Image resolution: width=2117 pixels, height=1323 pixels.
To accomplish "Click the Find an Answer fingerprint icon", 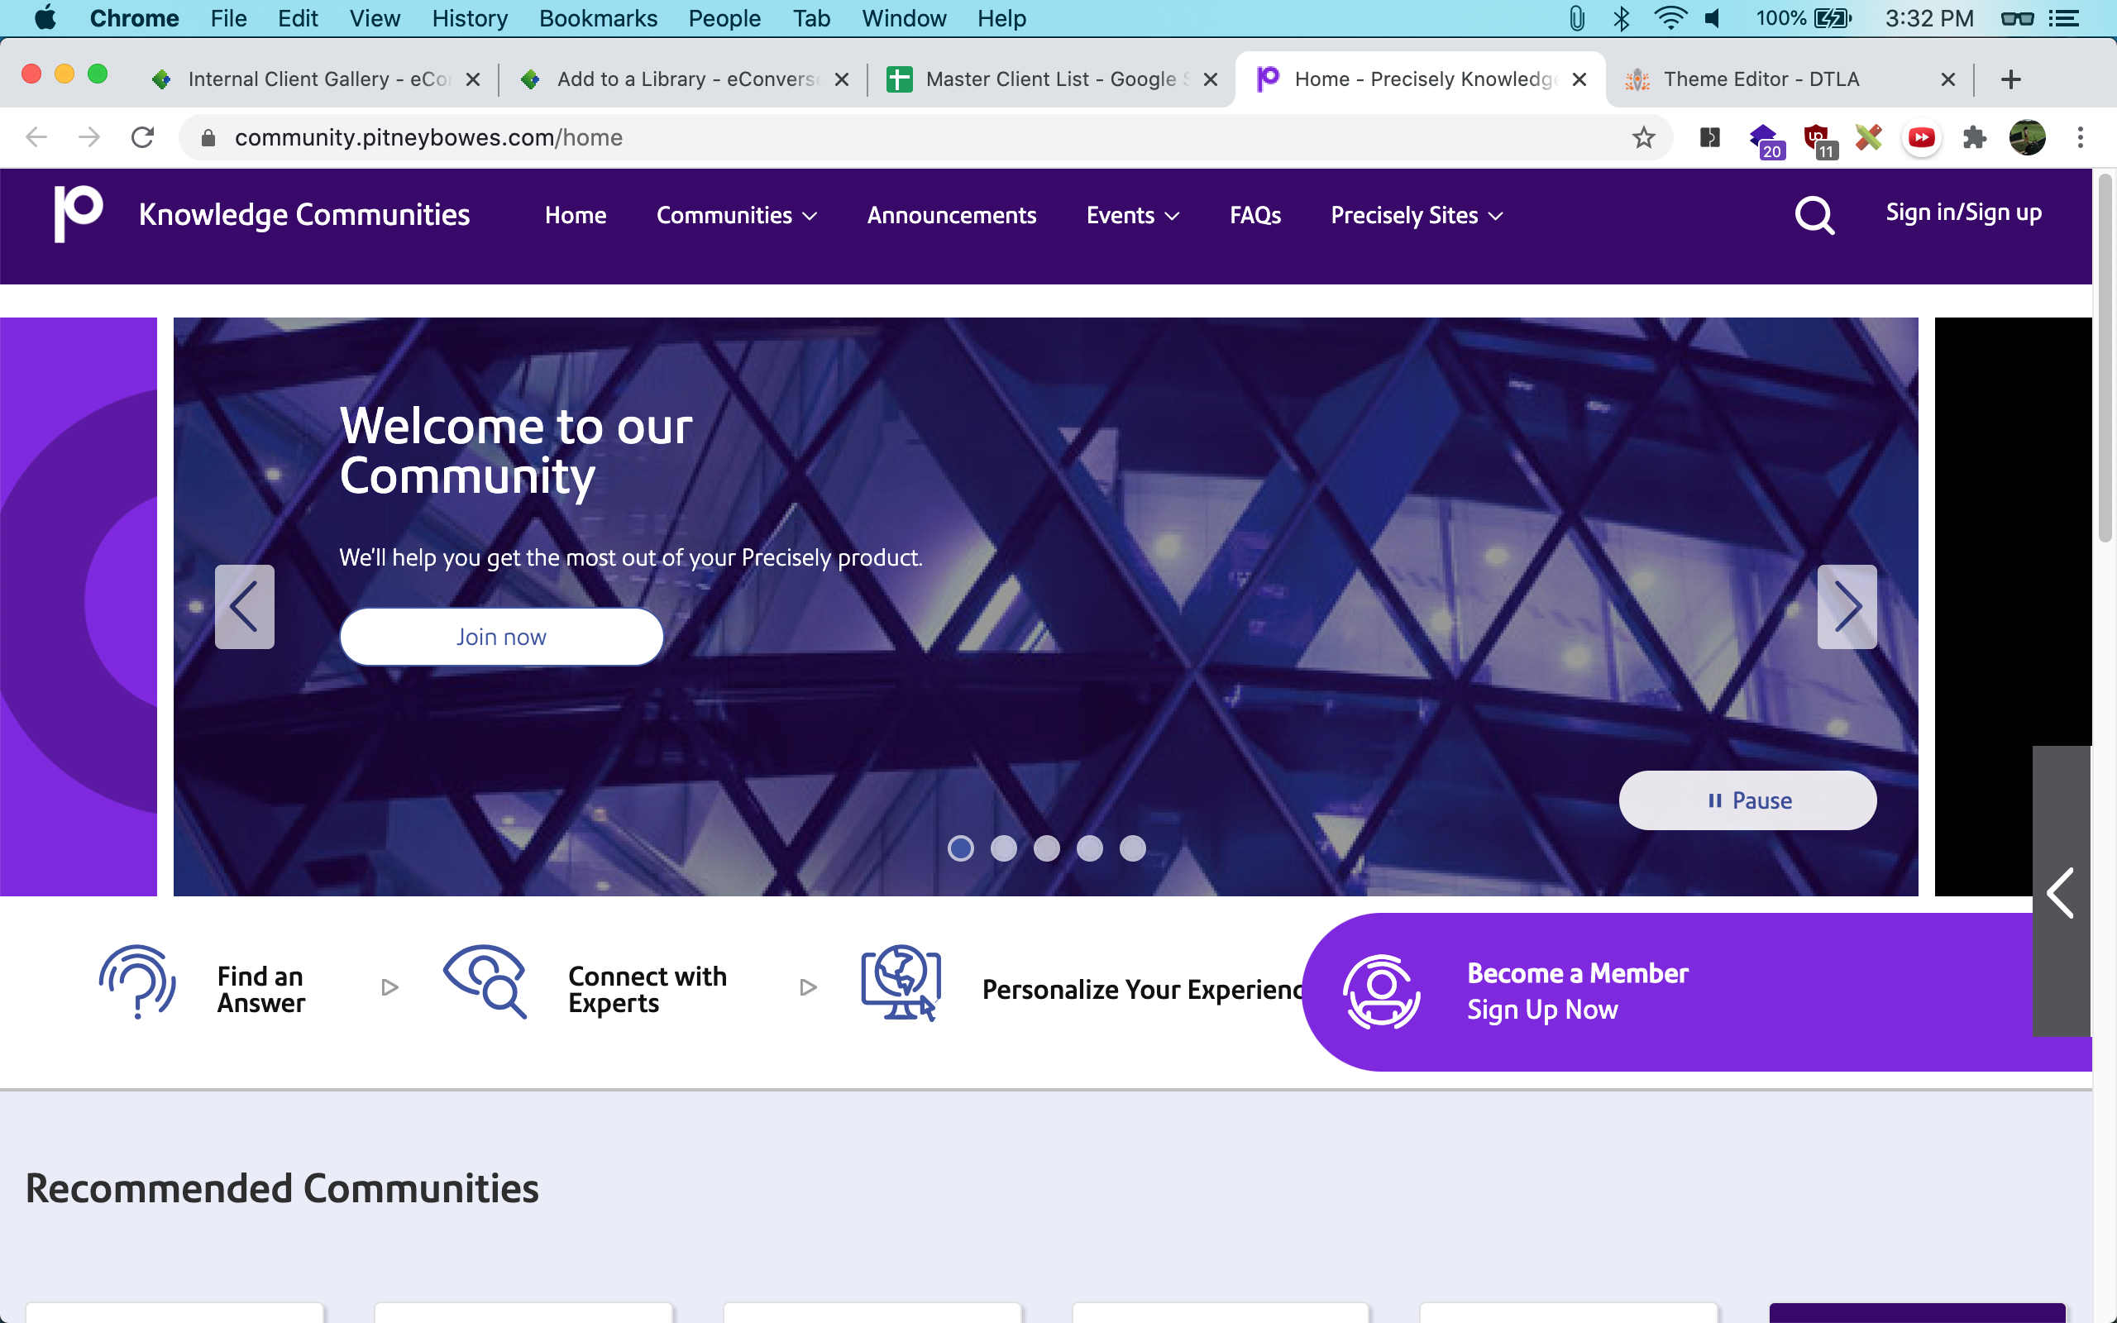I will pos(137,982).
